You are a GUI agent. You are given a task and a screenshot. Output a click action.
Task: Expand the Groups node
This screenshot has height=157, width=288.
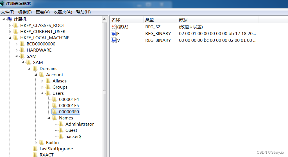click(42, 87)
